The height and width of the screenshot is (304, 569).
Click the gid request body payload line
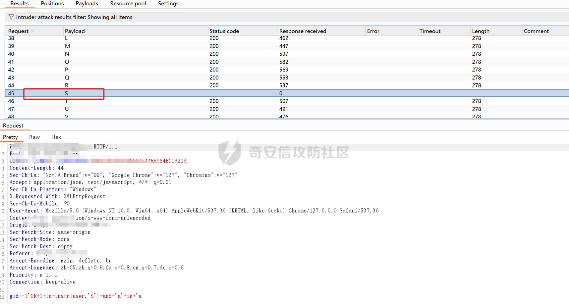[76, 296]
